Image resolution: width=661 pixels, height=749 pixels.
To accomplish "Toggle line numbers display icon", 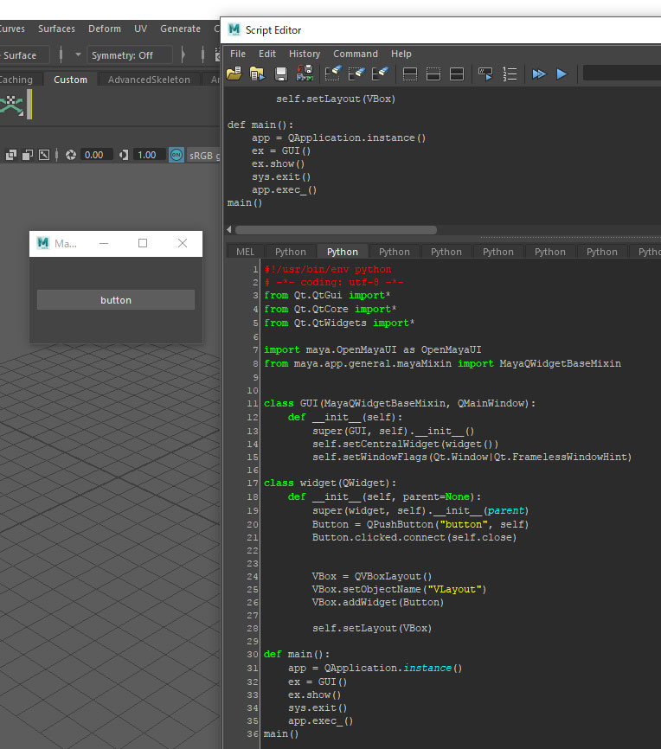I will pos(510,74).
